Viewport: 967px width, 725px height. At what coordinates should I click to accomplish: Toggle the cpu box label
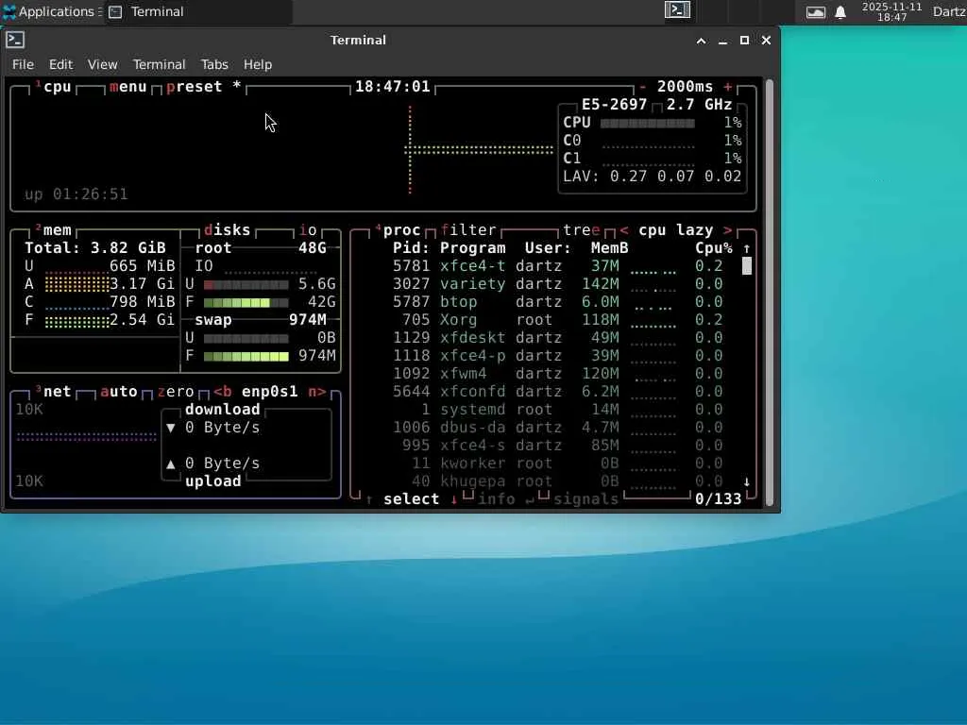pos(53,87)
